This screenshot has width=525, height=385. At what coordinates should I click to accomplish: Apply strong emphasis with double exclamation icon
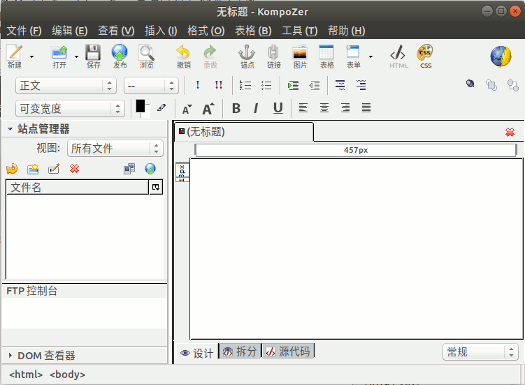pyautogui.click(x=219, y=85)
